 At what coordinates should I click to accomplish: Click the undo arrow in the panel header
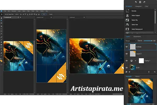tap(136, 2)
